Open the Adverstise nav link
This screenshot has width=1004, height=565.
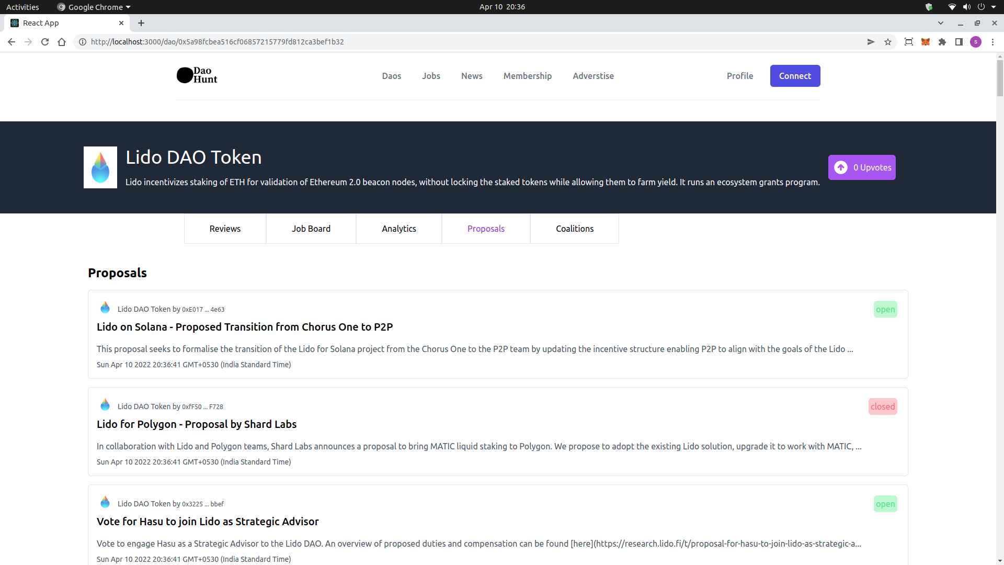[x=594, y=76]
